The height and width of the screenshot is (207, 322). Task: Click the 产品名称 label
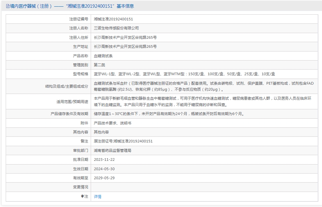click(80, 56)
